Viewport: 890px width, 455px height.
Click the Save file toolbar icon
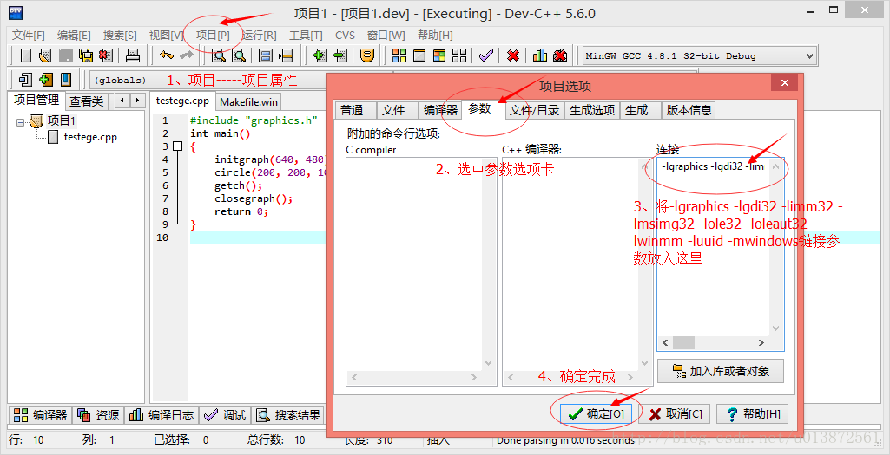66,55
